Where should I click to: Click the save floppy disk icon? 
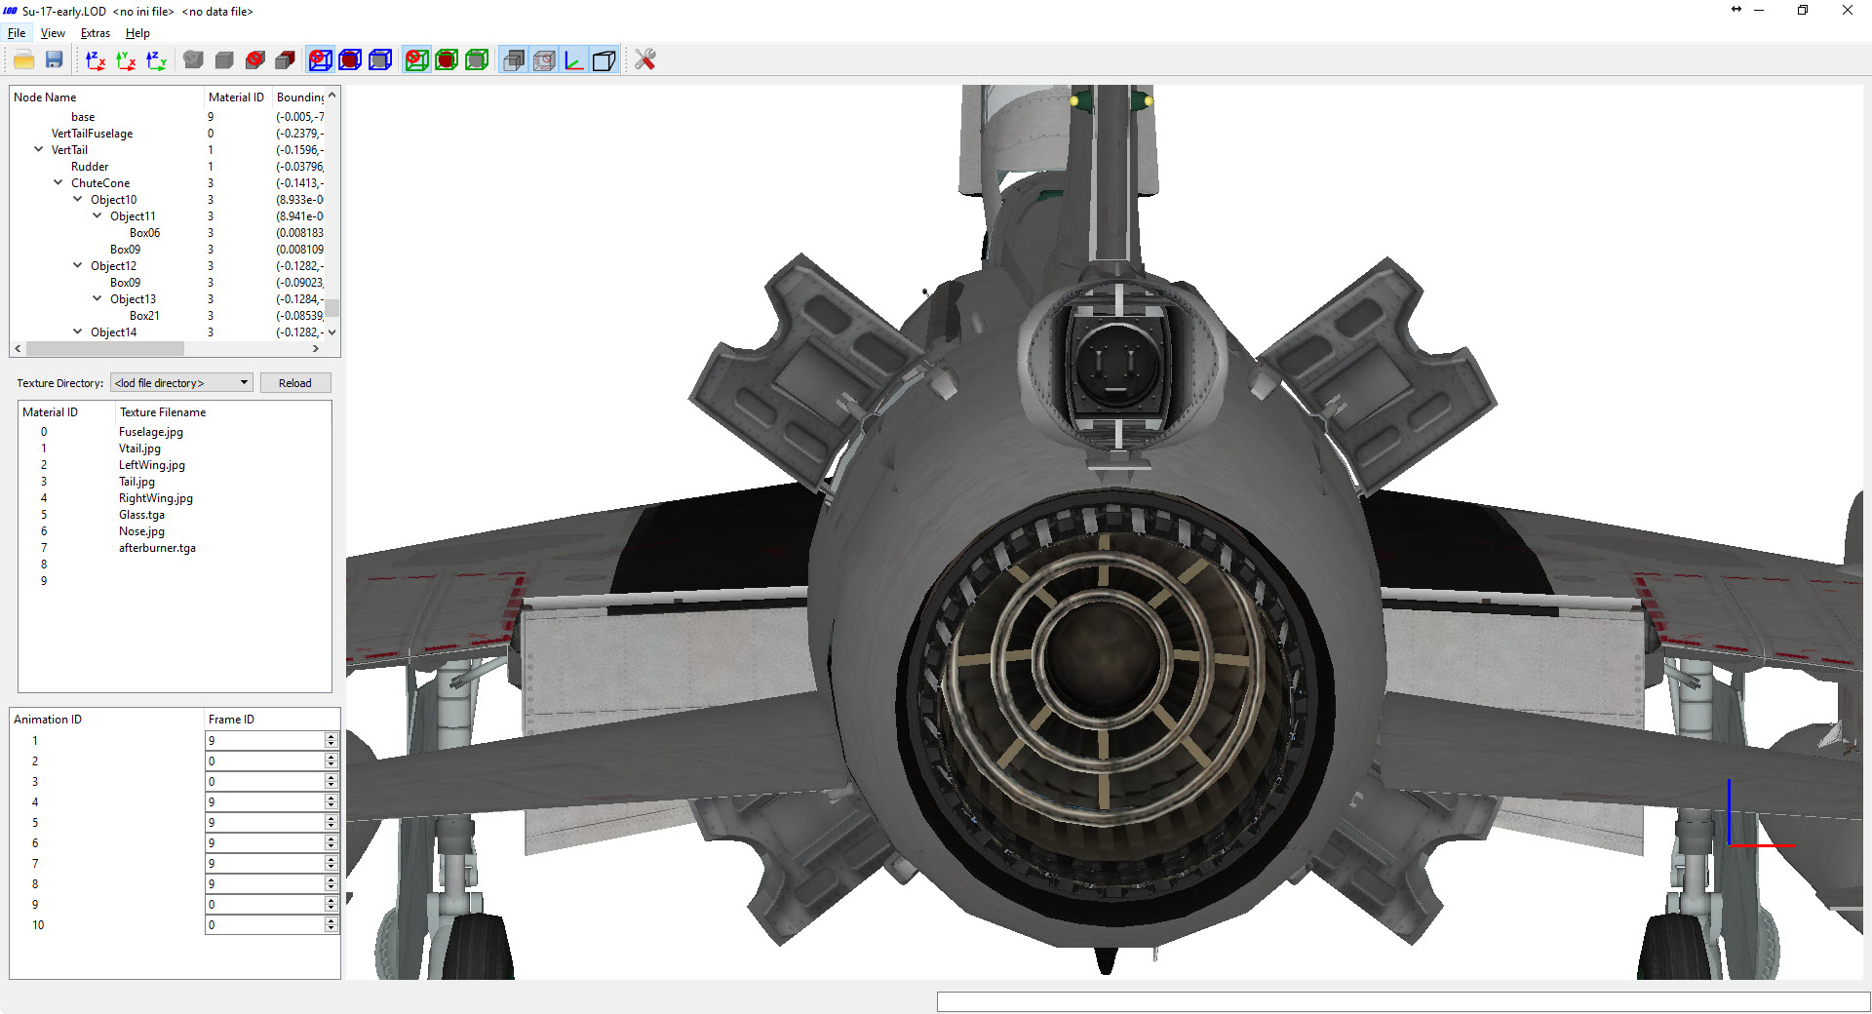click(x=55, y=60)
